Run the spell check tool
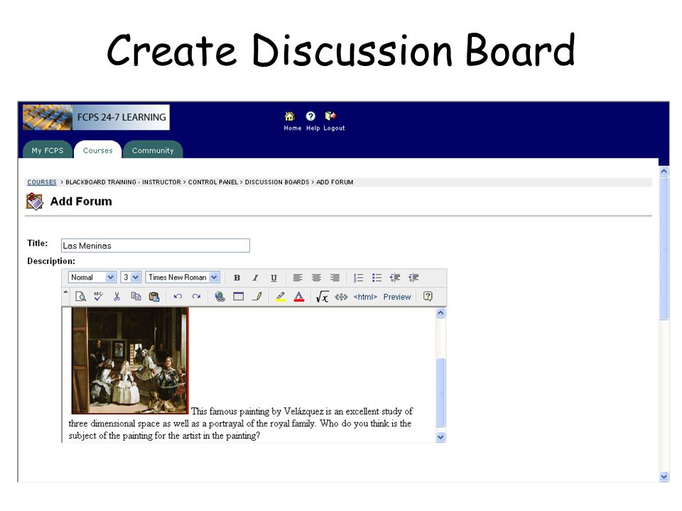 [x=99, y=297]
